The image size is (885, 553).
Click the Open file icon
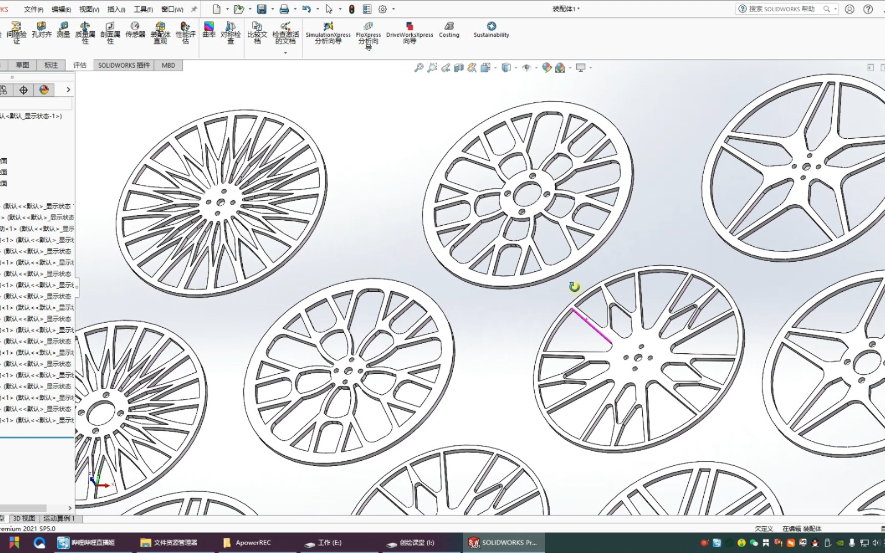point(239,9)
